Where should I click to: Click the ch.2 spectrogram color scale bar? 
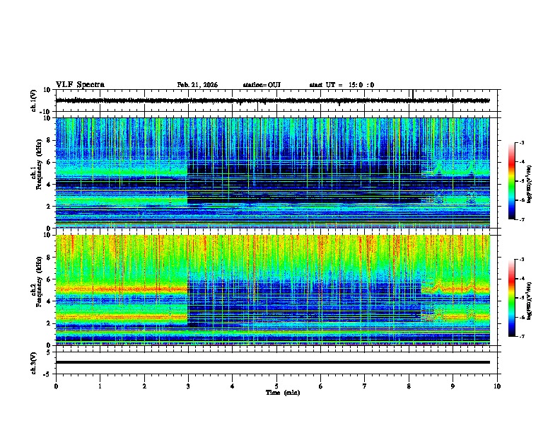tap(512, 298)
